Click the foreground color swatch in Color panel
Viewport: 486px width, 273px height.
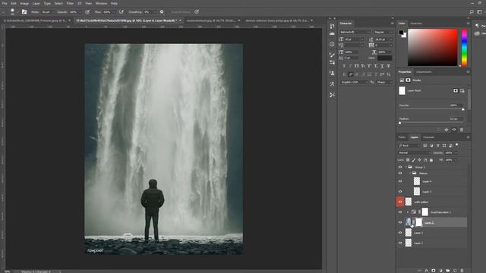click(401, 32)
